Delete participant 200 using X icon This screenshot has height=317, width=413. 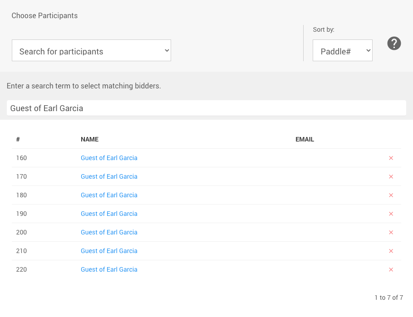pyautogui.click(x=391, y=233)
